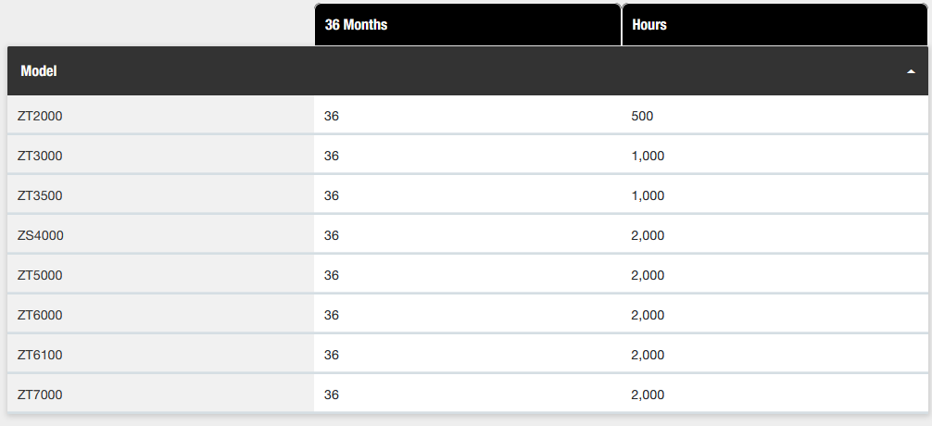Click the 500 hours value for ZT2000

tap(642, 116)
